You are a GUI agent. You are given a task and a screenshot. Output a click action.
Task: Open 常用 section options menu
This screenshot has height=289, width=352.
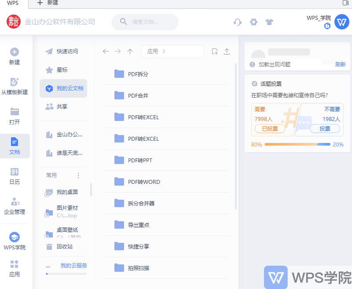pyautogui.click(x=78, y=175)
